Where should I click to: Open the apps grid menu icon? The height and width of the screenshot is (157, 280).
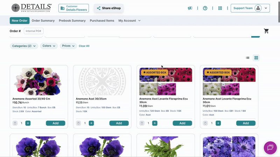coord(220,8)
